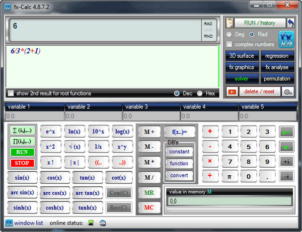Image resolution: width=302 pixels, height=232 pixels.
Task: Click the cosh(x) function key
Action: pos(55,208)
